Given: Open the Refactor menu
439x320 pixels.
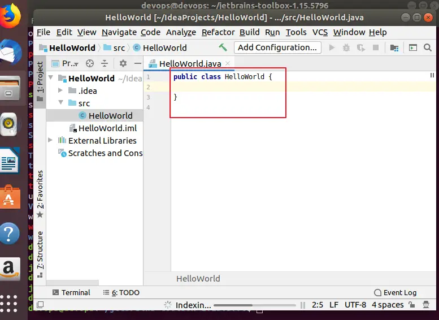Looking at the screenshot, I should click(x=218, y=32).
